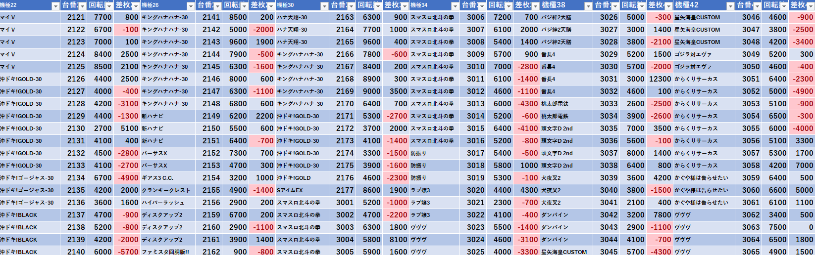Open 差枚 filter dropdown in 機種22 group
The image size is (815, 255).
pos(136,6)
